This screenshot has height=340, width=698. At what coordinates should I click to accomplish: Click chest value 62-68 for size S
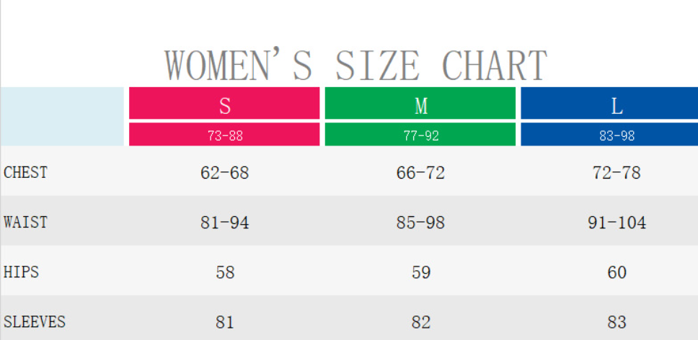click(224, 173)
